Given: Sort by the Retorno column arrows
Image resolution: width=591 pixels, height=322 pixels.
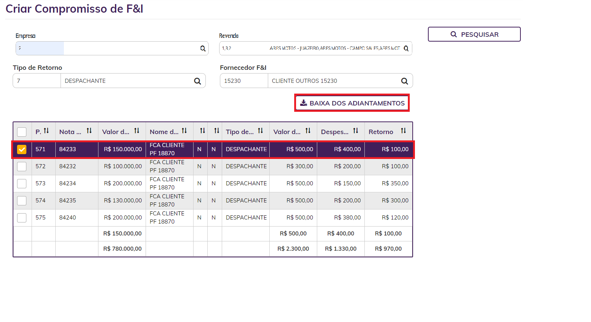Looking at the screenshot, I should [403, 131].
